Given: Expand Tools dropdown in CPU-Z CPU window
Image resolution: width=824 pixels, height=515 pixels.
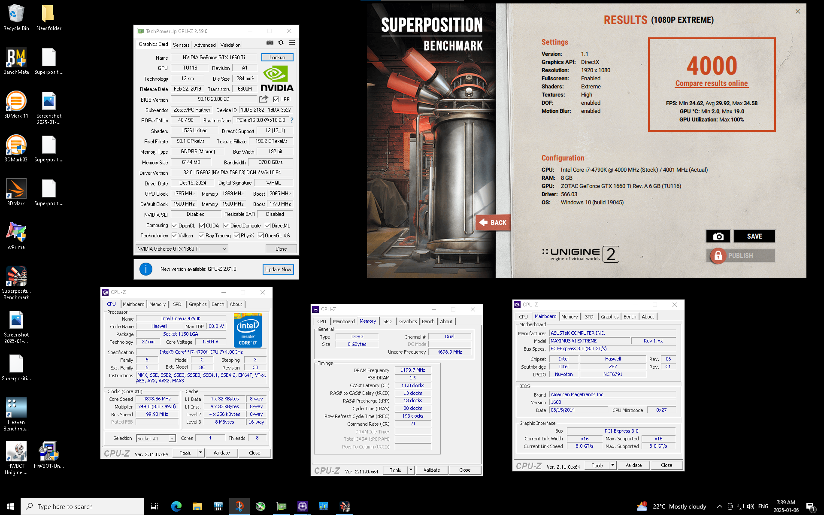Looking at the screenshot, I should 200,453.
